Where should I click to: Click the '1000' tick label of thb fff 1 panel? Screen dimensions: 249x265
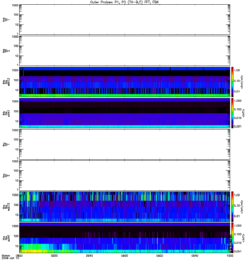pos(15,6)
